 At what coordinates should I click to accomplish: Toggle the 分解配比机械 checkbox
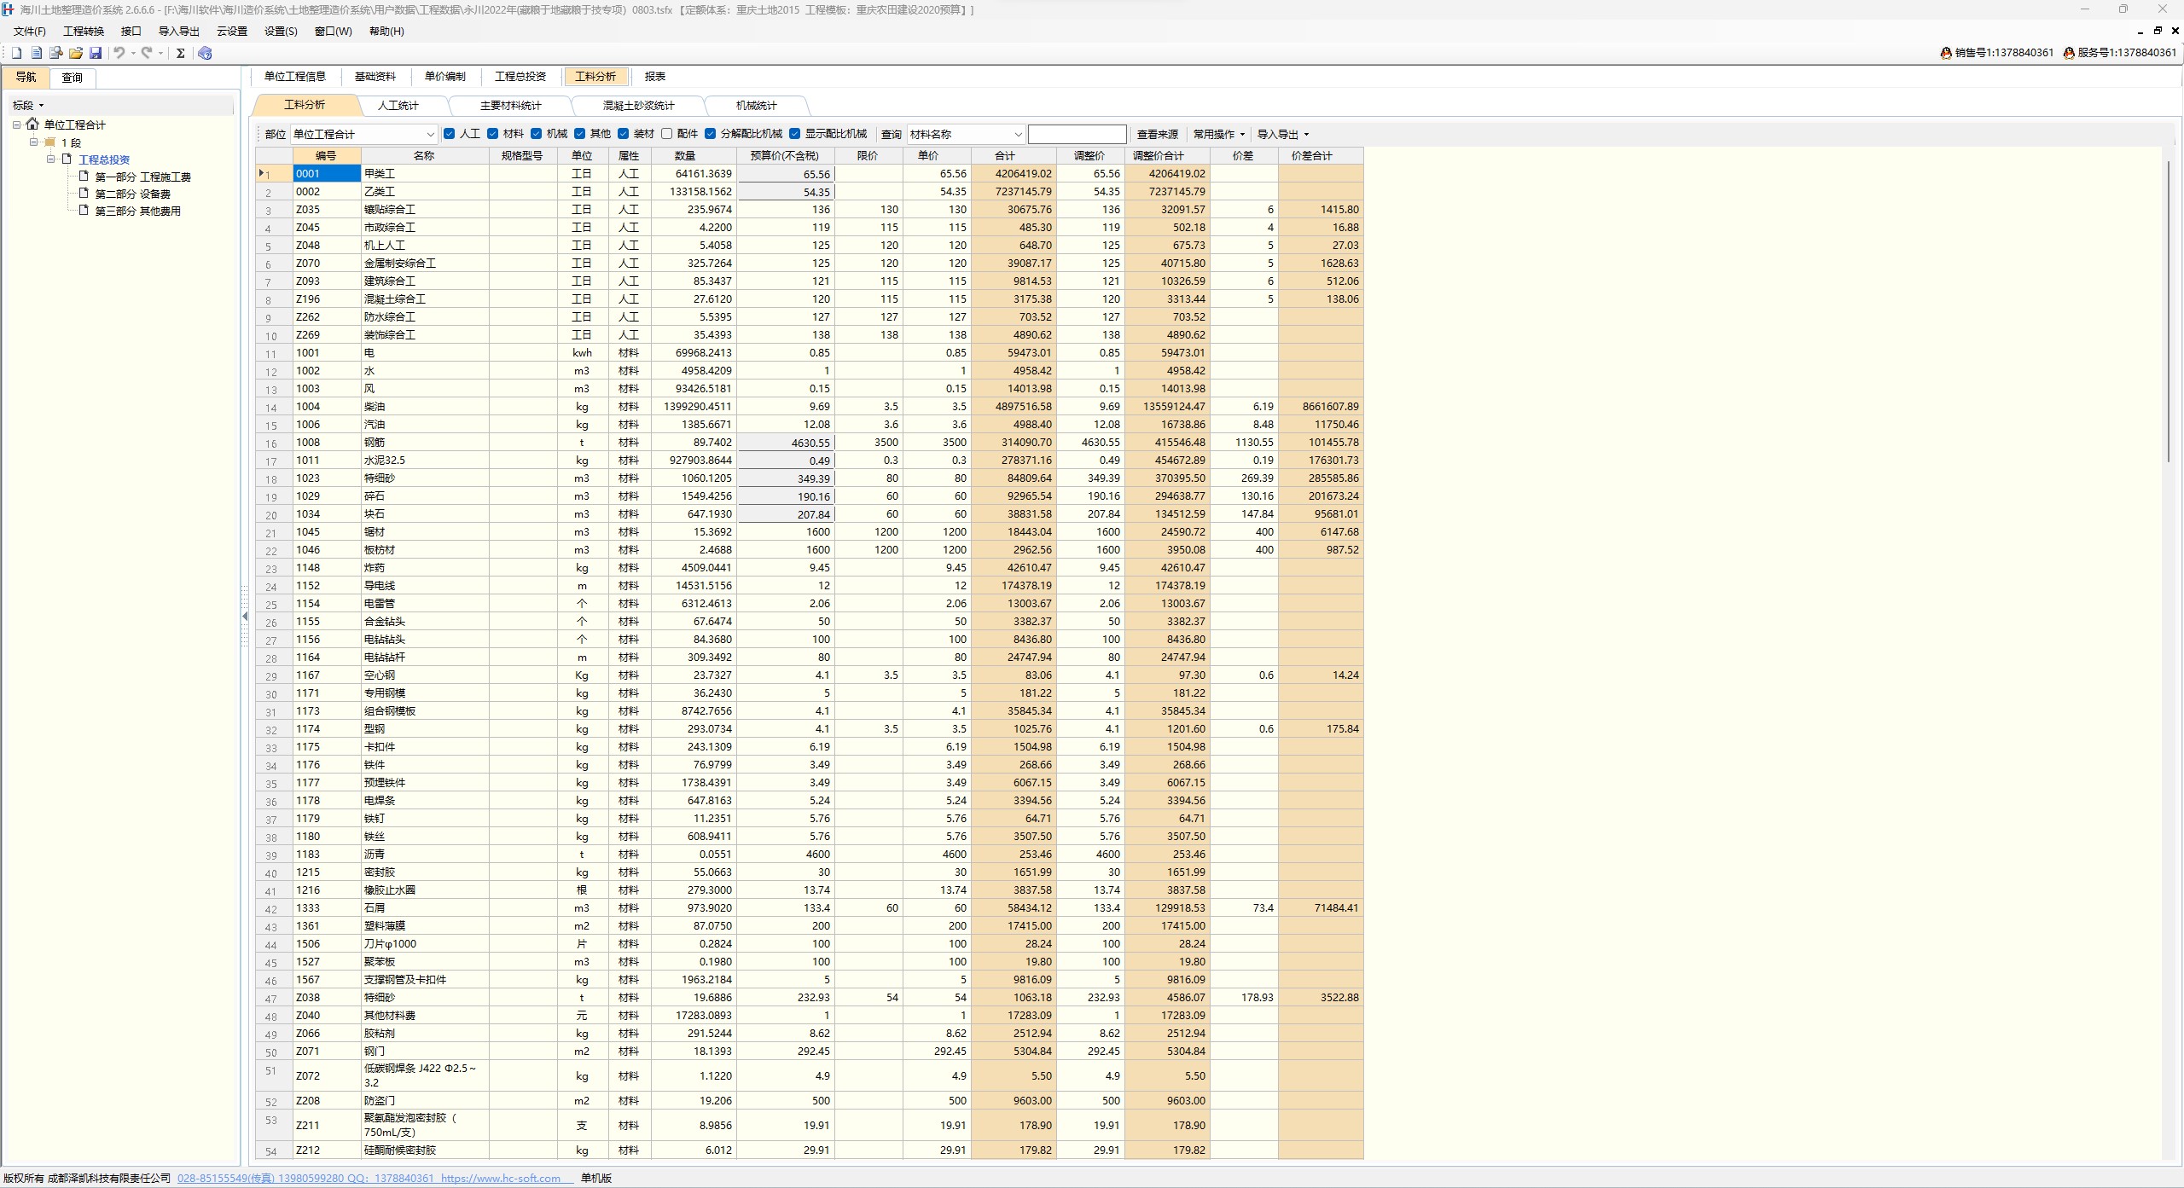coord(711,134)
